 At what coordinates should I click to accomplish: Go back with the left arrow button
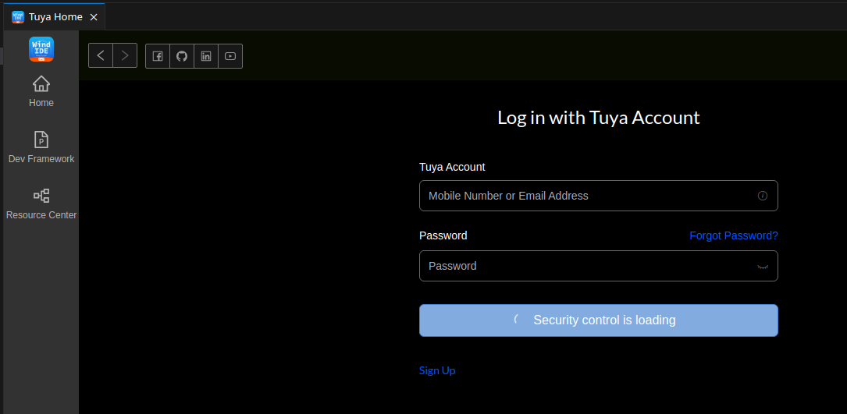(x=101, y=55)
